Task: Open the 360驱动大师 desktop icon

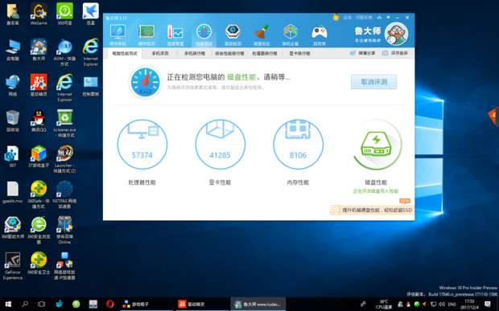Action: click(13, 227)
